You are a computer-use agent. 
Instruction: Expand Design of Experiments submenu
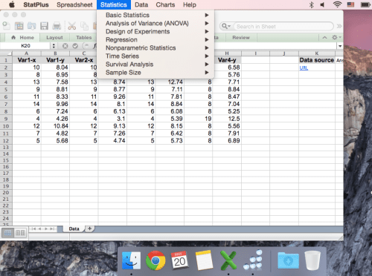[x=155, y=31]
